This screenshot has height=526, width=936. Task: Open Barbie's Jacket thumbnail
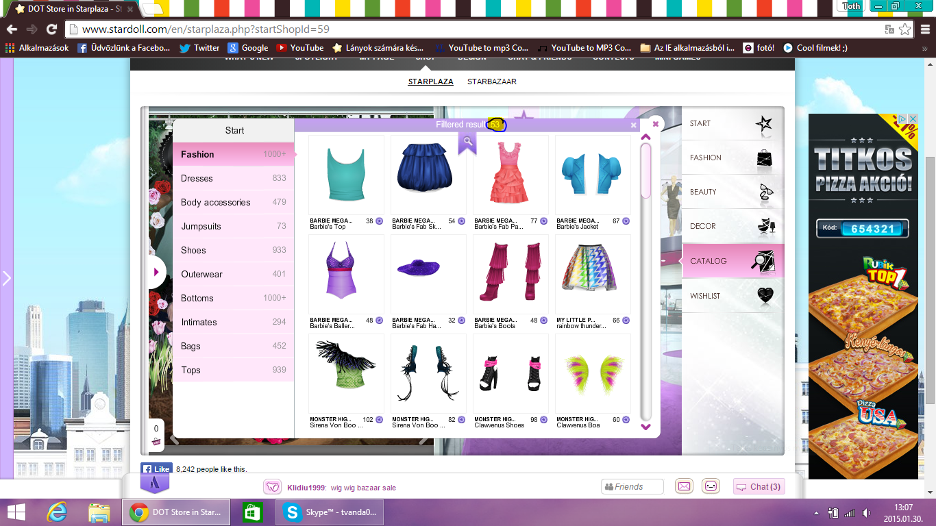pyautogui.click(x=593, y=175)
